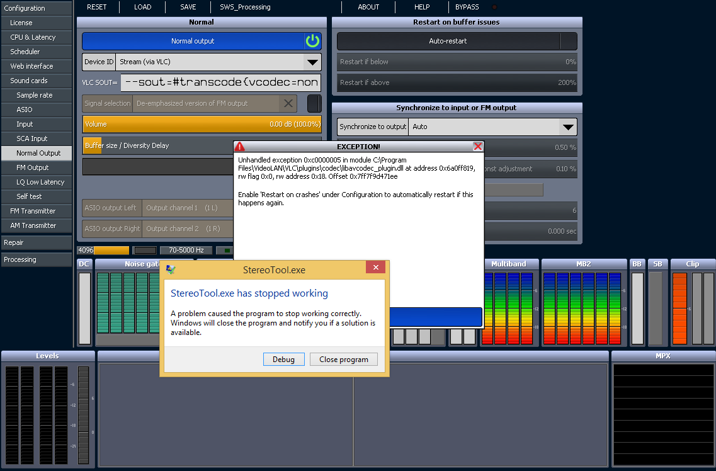Click RESET in the top menu
The height and width of the screenshot is (471, 716).
[x=97, y=8]
